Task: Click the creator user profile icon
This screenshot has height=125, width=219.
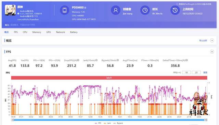Action: click(x=116, y=10)
